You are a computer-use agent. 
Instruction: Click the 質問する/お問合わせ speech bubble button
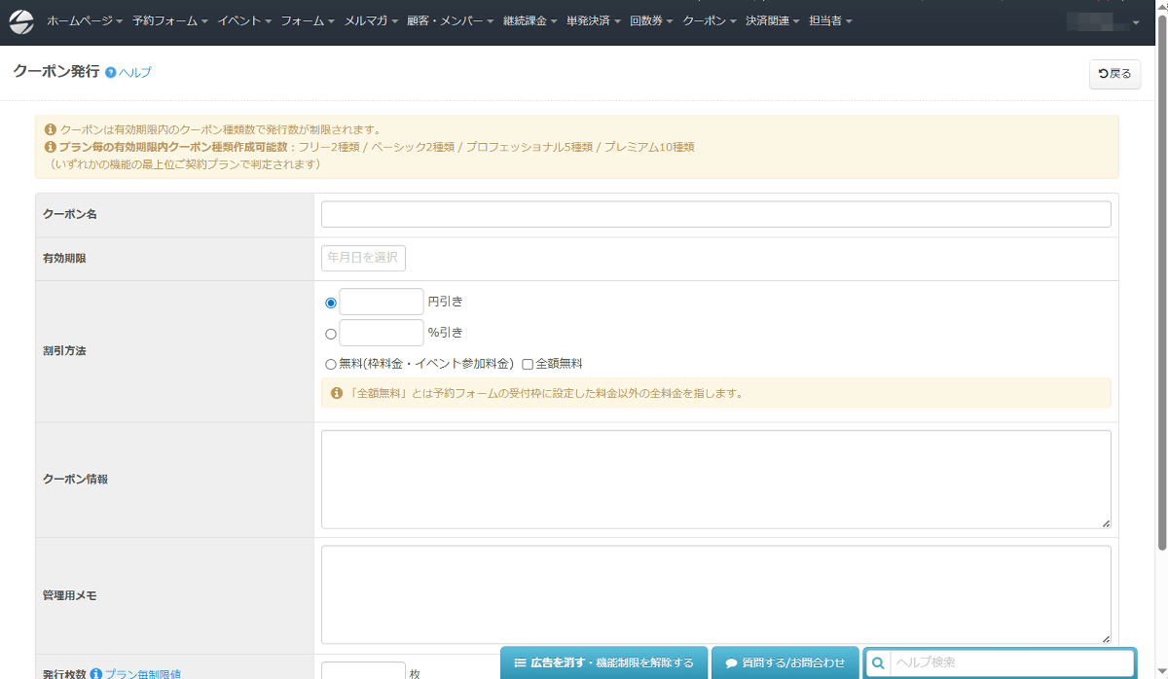click(785, 662)
